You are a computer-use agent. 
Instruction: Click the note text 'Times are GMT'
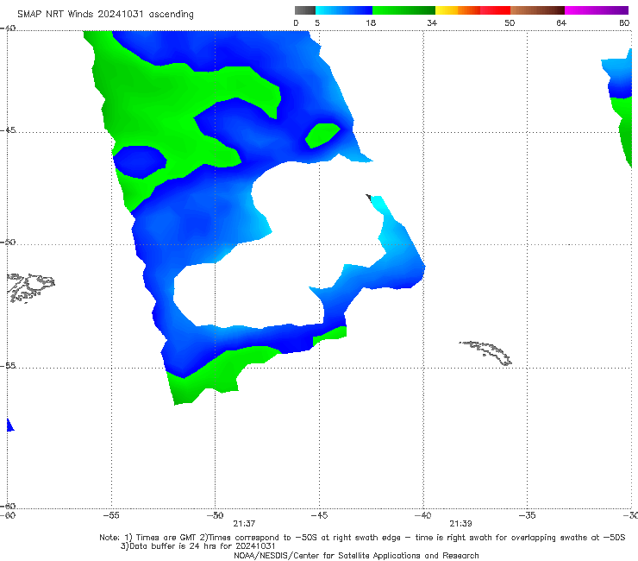tap(166, 538)
